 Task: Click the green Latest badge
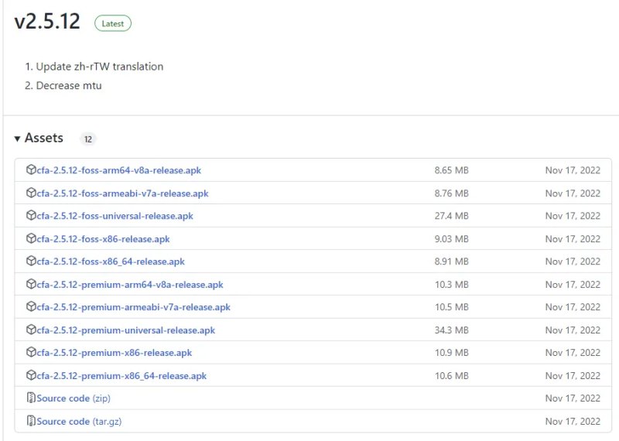113,24
